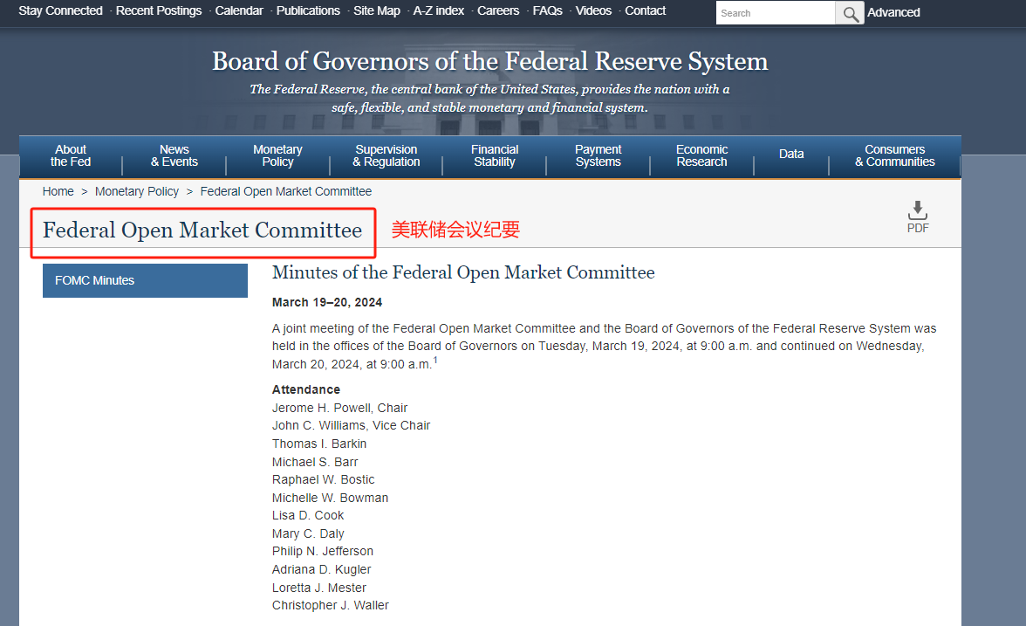This screenshot has width=1026, height=626.
Task: Open the About the Fed menu
Action: [x=71, y=156]
